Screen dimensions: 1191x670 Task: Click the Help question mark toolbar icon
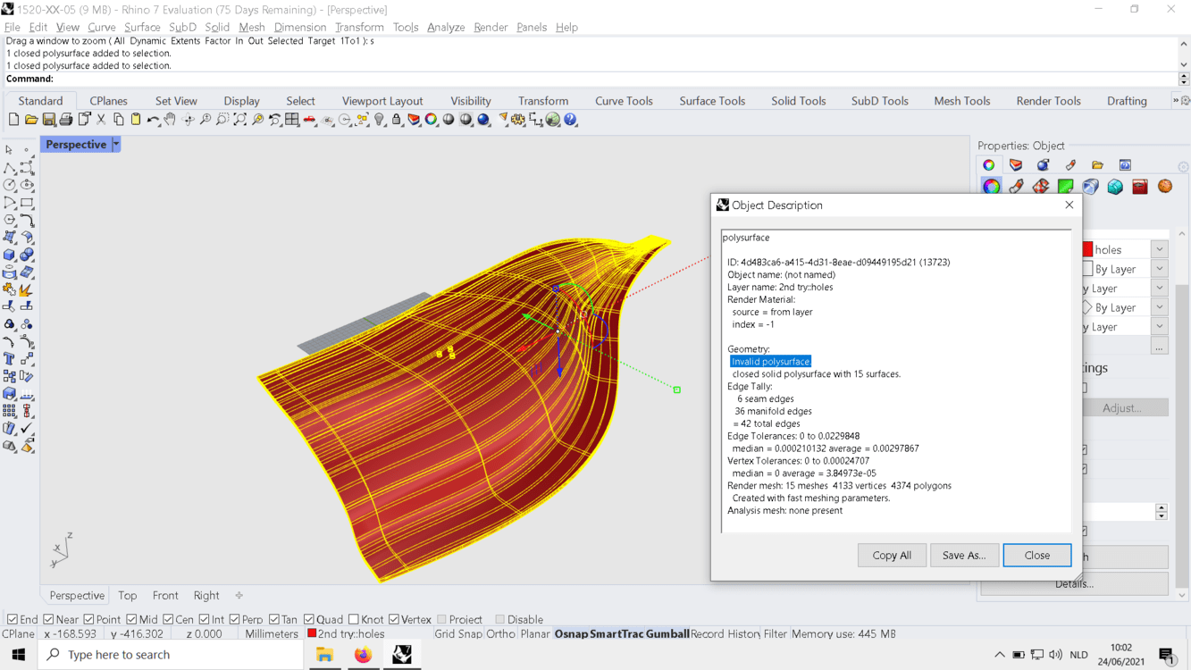tap(570, 120)
